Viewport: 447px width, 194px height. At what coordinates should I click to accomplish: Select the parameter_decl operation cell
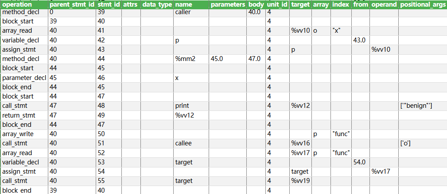pyautogui.click(x=24, y=78)
